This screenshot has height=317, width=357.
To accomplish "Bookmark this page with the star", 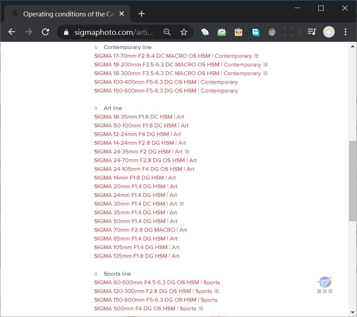I will click(184, 32).
